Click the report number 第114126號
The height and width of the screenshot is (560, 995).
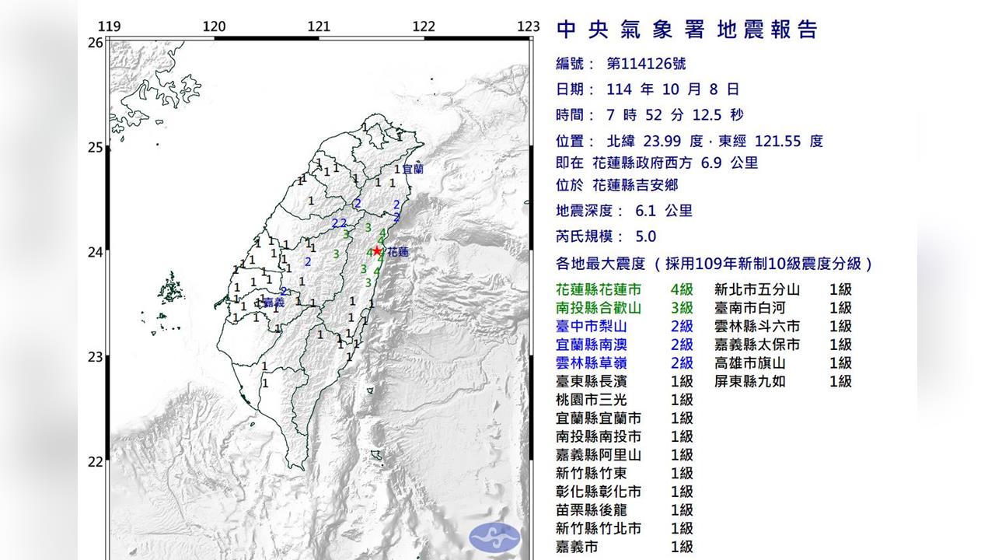[645, 64]
